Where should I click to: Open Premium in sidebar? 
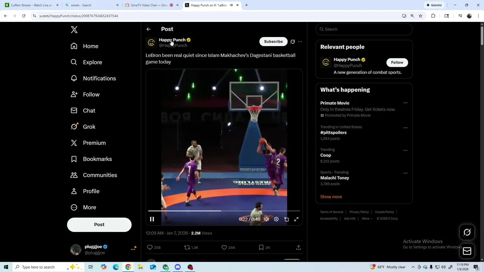pos(88,143)
